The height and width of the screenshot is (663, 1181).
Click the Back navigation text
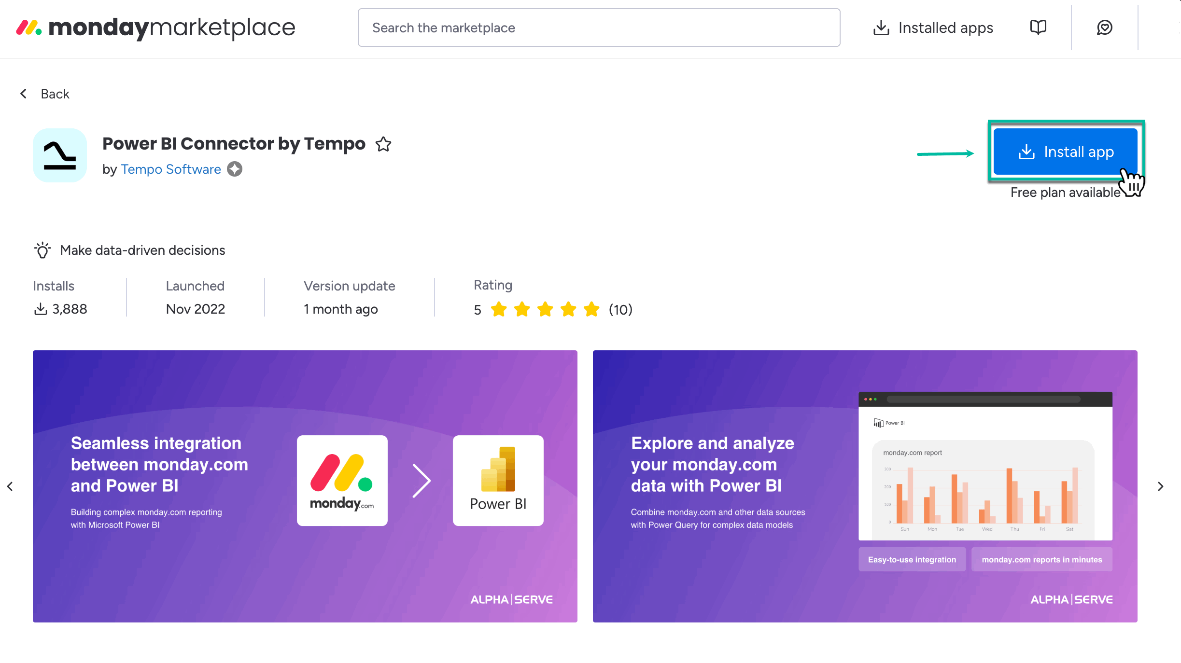point(55,94)
